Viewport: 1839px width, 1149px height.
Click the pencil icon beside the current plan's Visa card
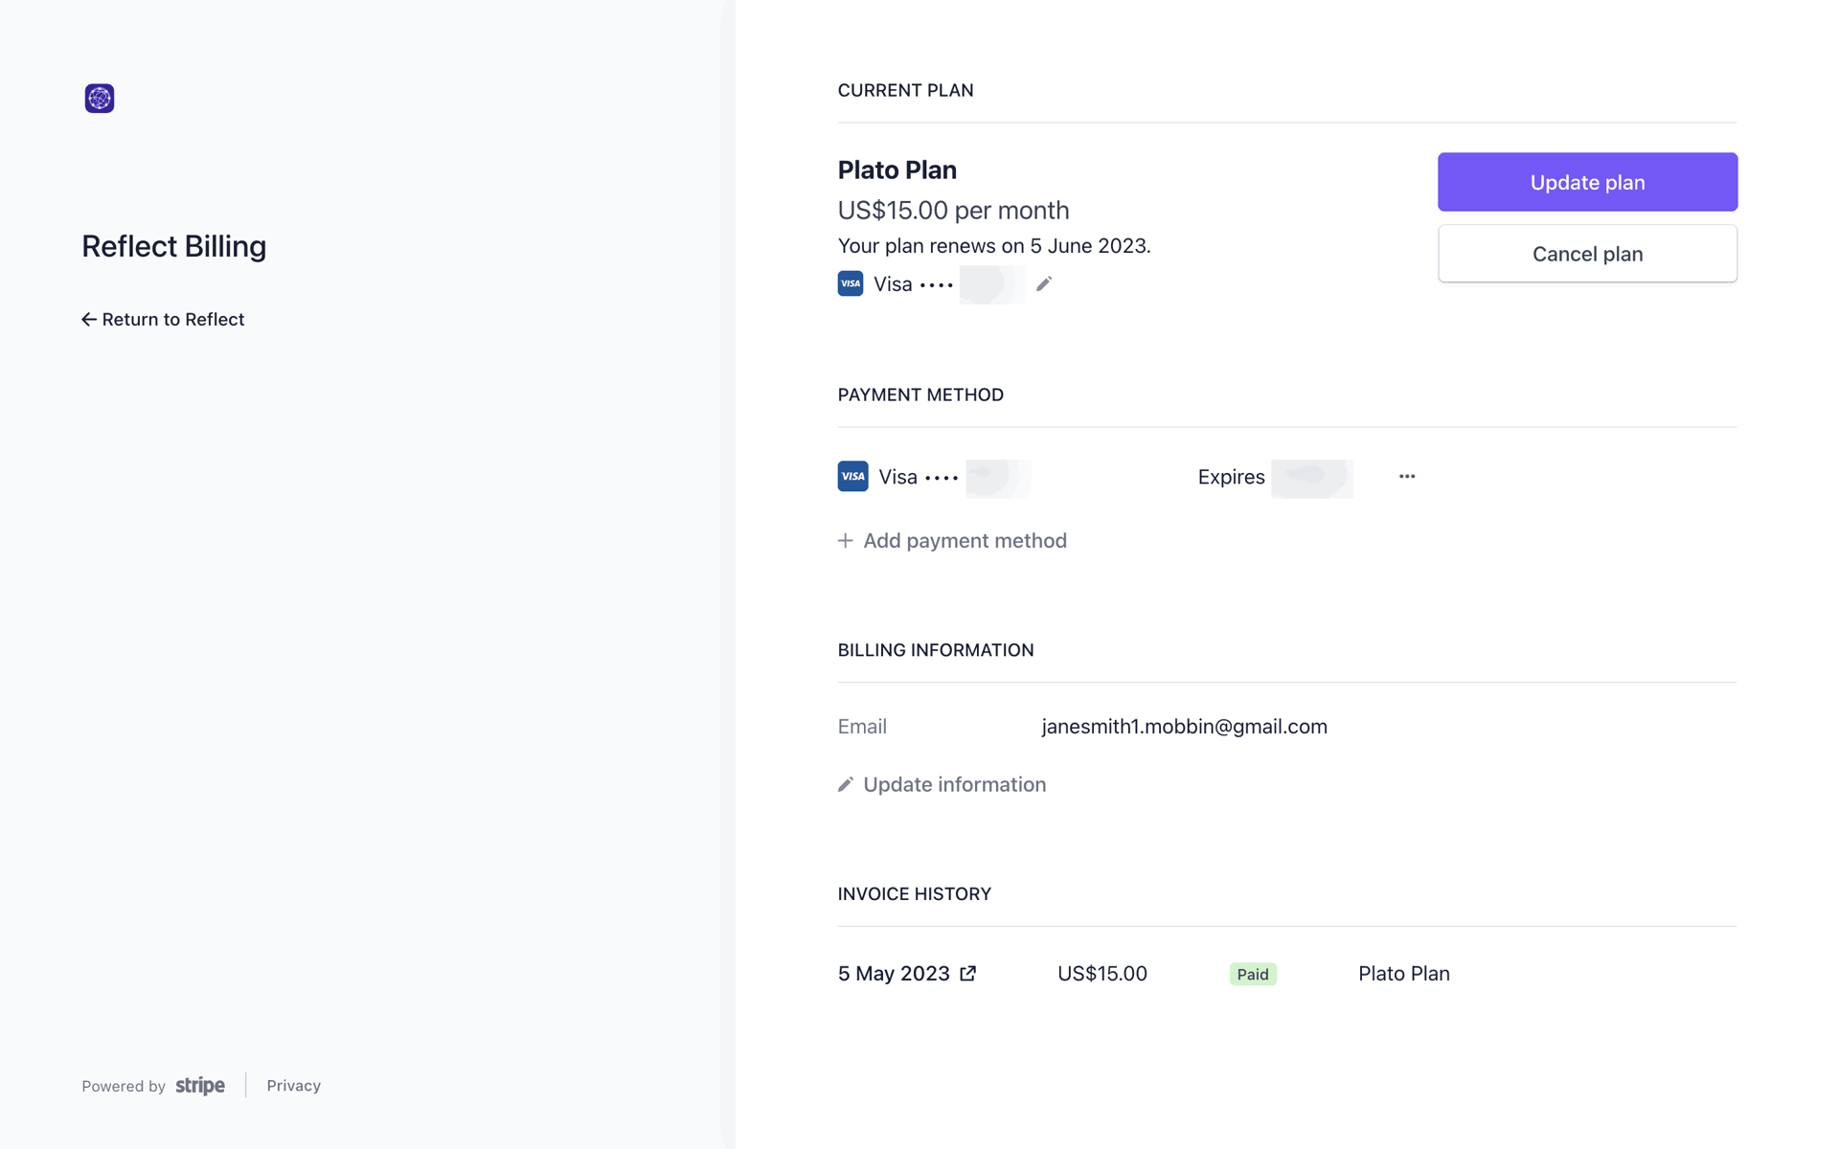point(1044,283)
